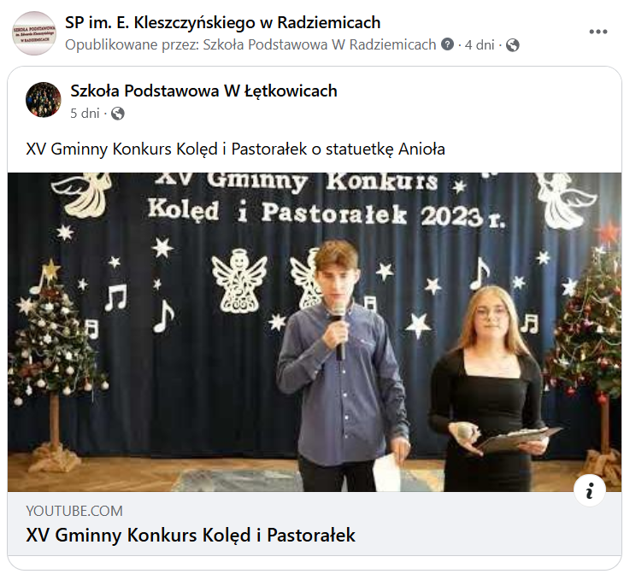Open Szkoła Podstawowa W Łętkowicach page name
The width and height of the screenshot is (624, 574).
pos(203,91)
